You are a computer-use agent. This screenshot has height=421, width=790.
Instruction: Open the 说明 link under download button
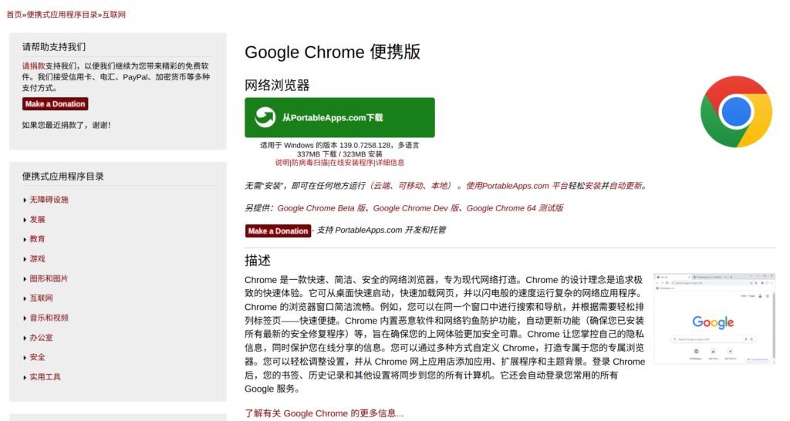click(282, 162)
